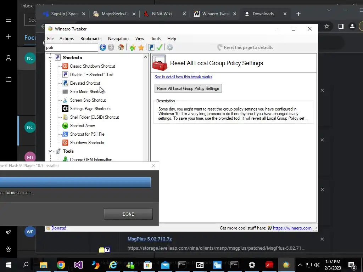Screen dimensions: 363x272
Task: Close the Flash Player 10.3 Installer dialog
Action: [153, 166]
